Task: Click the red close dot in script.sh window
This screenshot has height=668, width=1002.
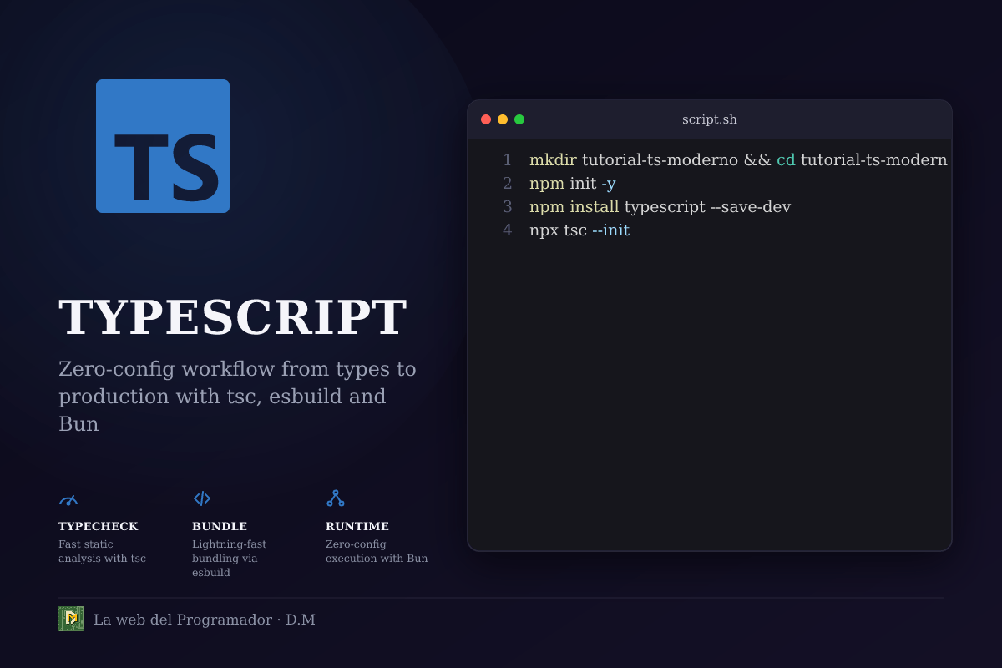Action: pos(486,119)
